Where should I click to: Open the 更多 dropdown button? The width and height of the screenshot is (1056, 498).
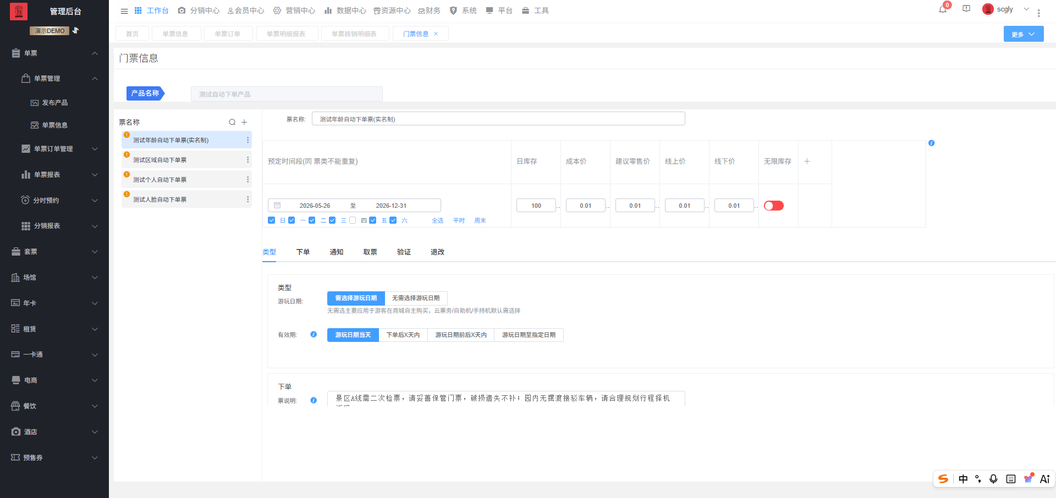click(1024, 34)
